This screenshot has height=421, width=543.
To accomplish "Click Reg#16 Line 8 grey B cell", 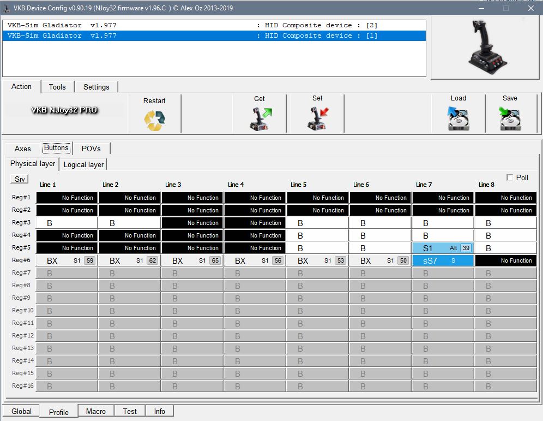I will (x=505, y=386).
